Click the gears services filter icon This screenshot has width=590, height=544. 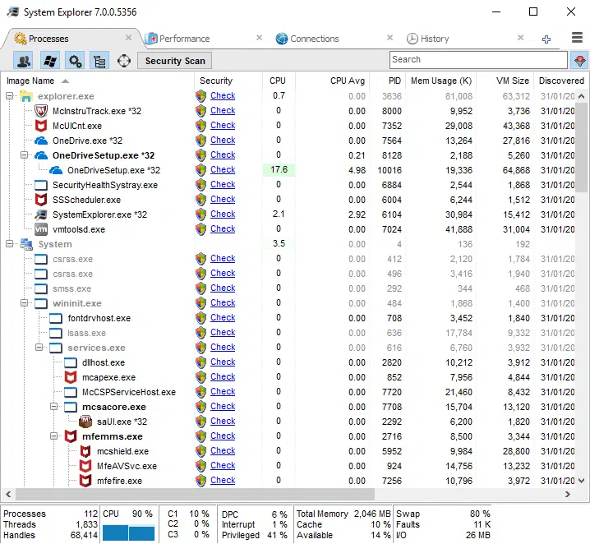[75, 61]
